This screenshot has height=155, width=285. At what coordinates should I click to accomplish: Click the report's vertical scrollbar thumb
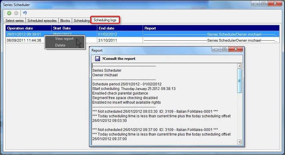[239, 81]
